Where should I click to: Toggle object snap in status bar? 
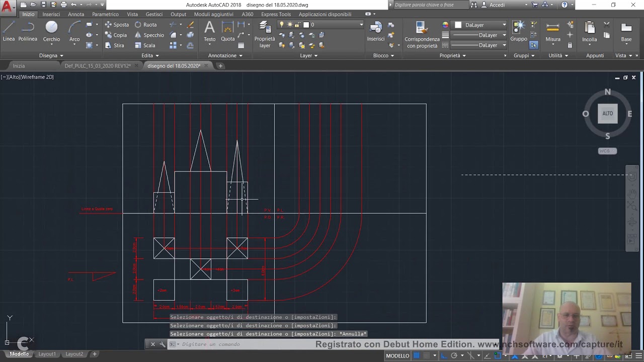coord(497,355)
